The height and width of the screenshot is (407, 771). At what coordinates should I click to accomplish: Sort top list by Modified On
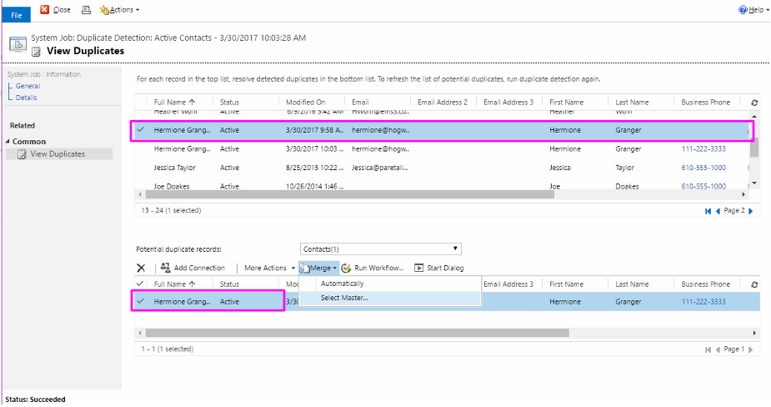pyautogui.click(x=306, y=102)
